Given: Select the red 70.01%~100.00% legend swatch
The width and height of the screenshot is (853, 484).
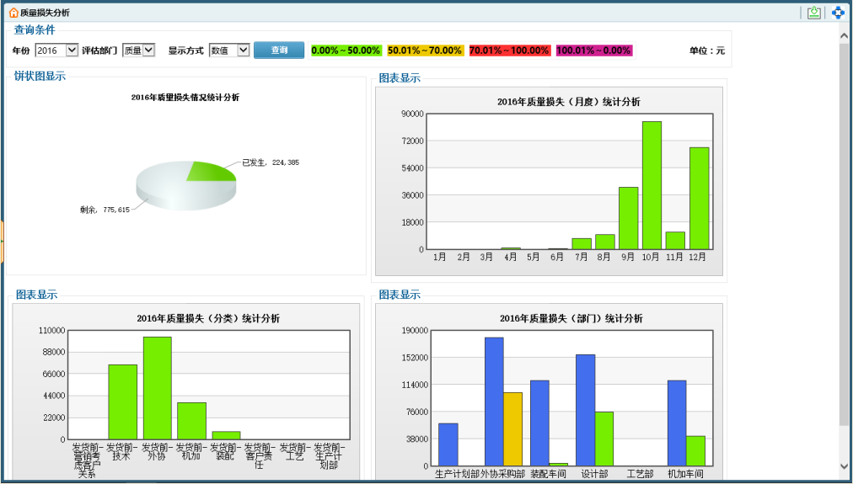Looking at the screenshot, I should [x=509, y=51].
